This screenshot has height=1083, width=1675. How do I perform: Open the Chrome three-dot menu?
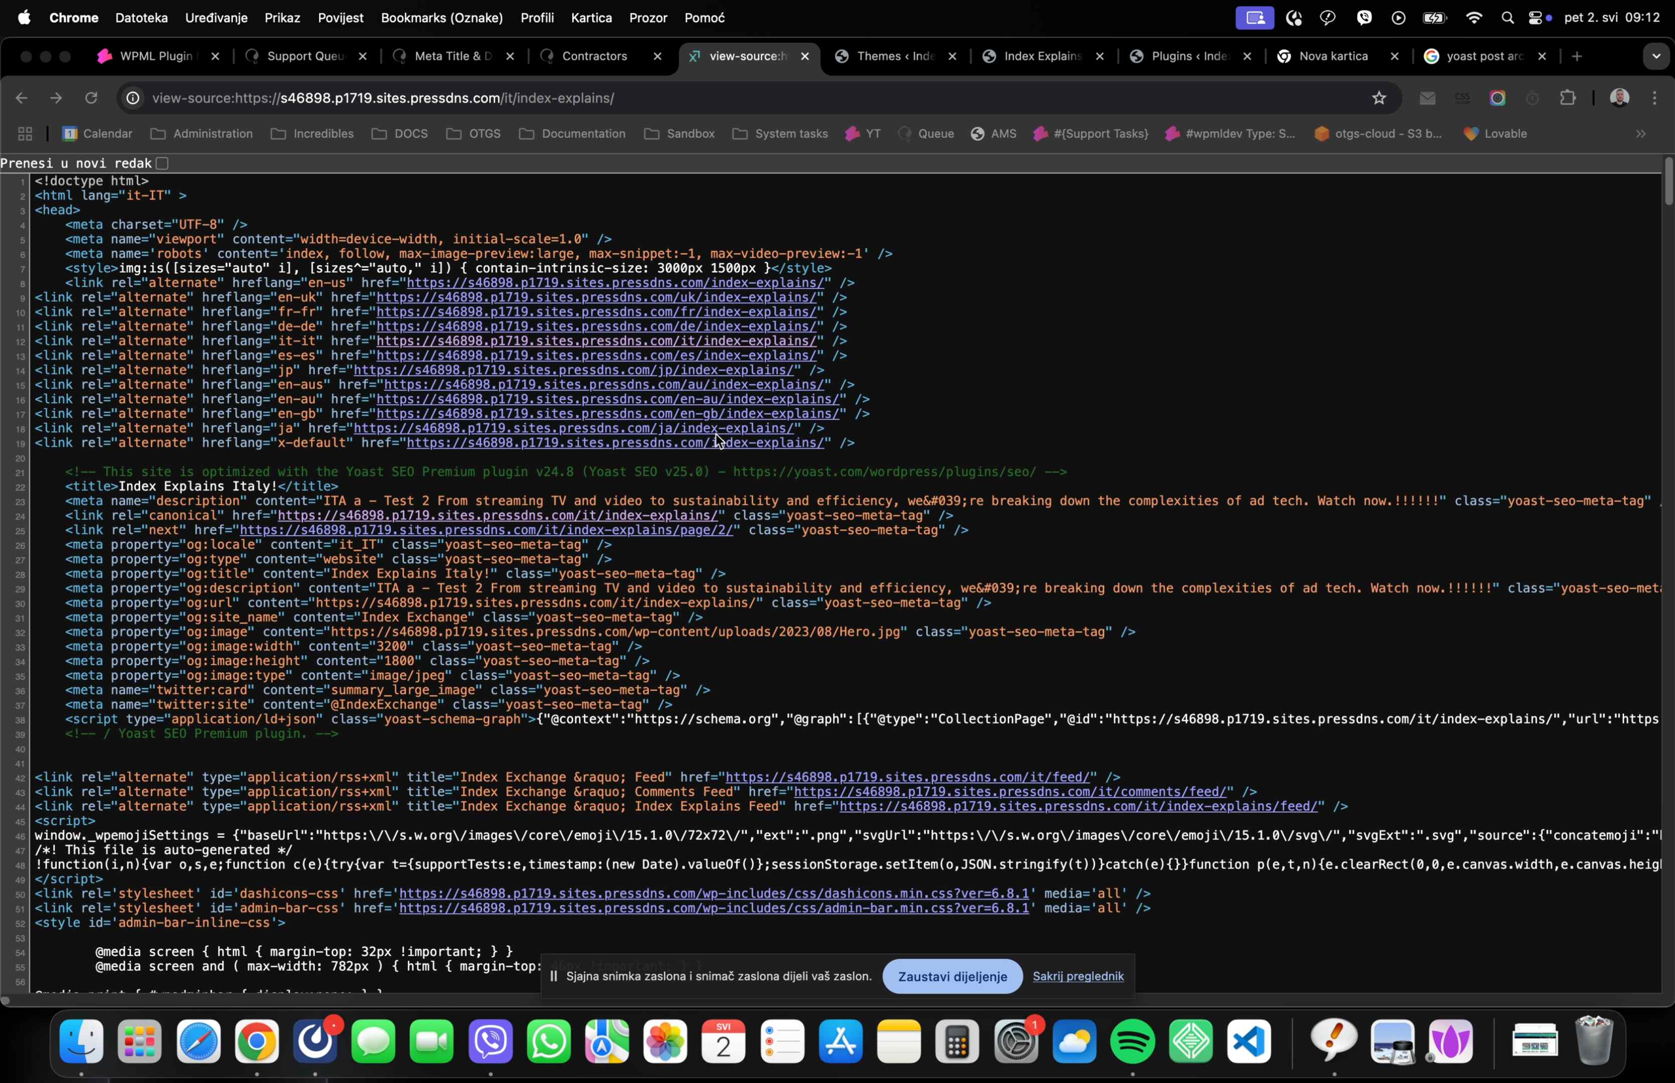1654,98
